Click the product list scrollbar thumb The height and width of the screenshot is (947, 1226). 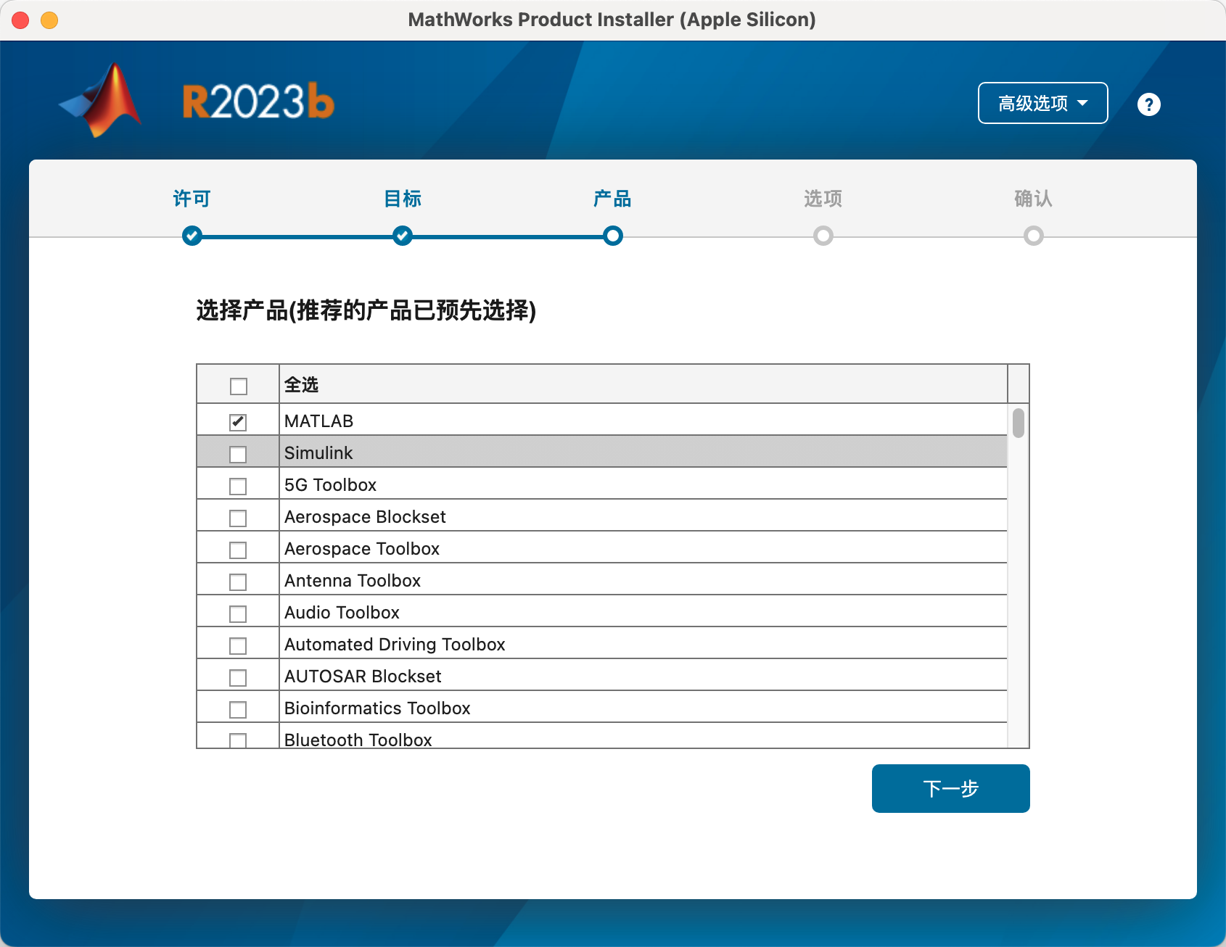[x=1019, y=423]
